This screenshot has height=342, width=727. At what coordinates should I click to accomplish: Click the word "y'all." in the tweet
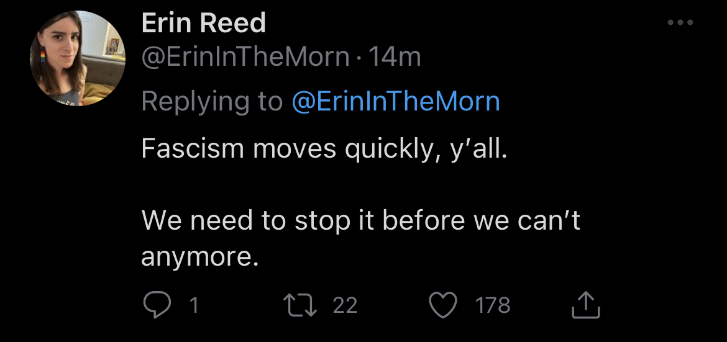tap(477, 151)
